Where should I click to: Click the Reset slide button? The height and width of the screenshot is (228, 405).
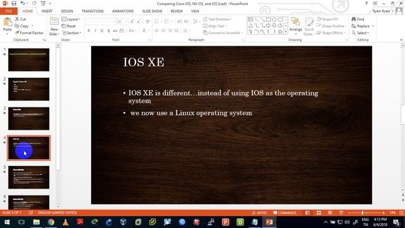pyautogui.click(x=69, y=26)
